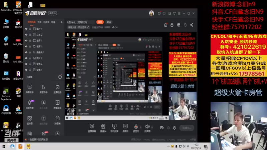Click the 扬声器 speaker icon

[147, 127]
